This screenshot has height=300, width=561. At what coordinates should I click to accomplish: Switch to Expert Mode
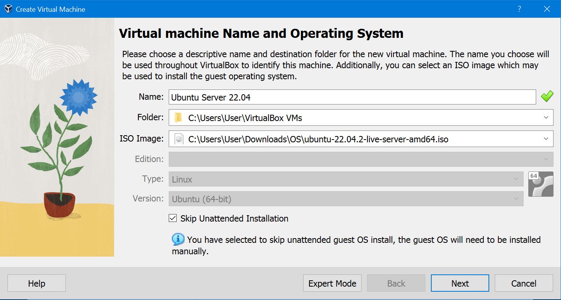(x=332, y=283)
